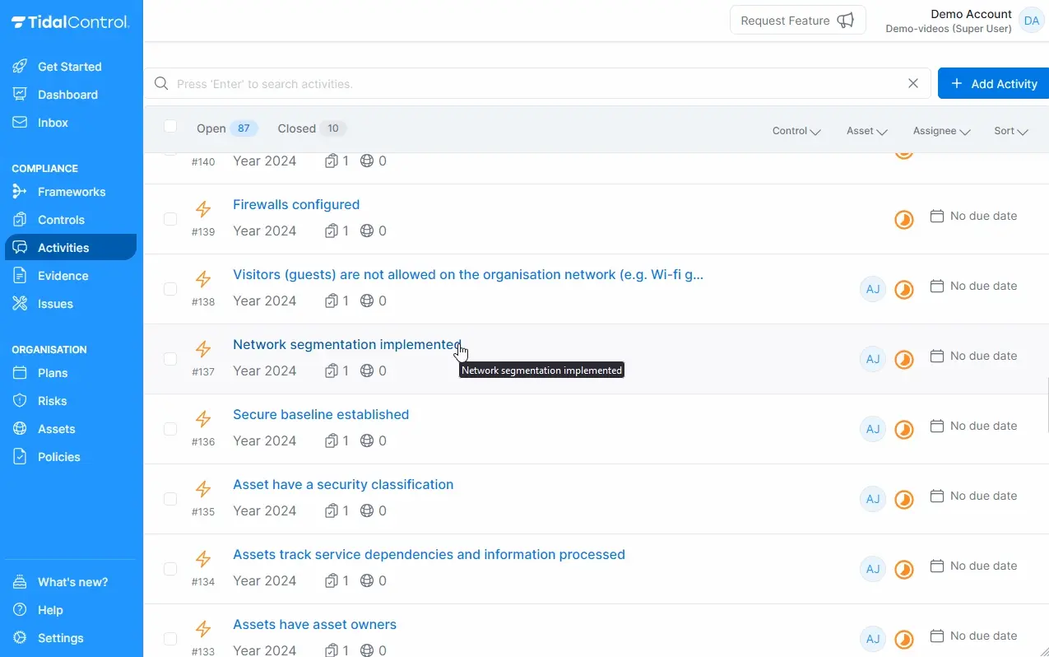Click status icon on Asset classification row
This screenshot has height=657, width=1049.
click(x=904, y=500)
